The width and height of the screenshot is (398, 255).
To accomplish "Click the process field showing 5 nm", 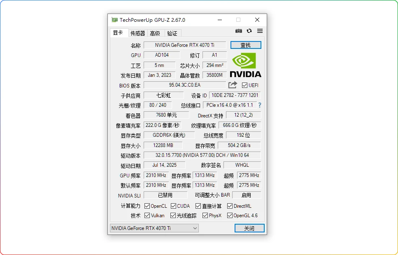I will click(x=159, y=65).
